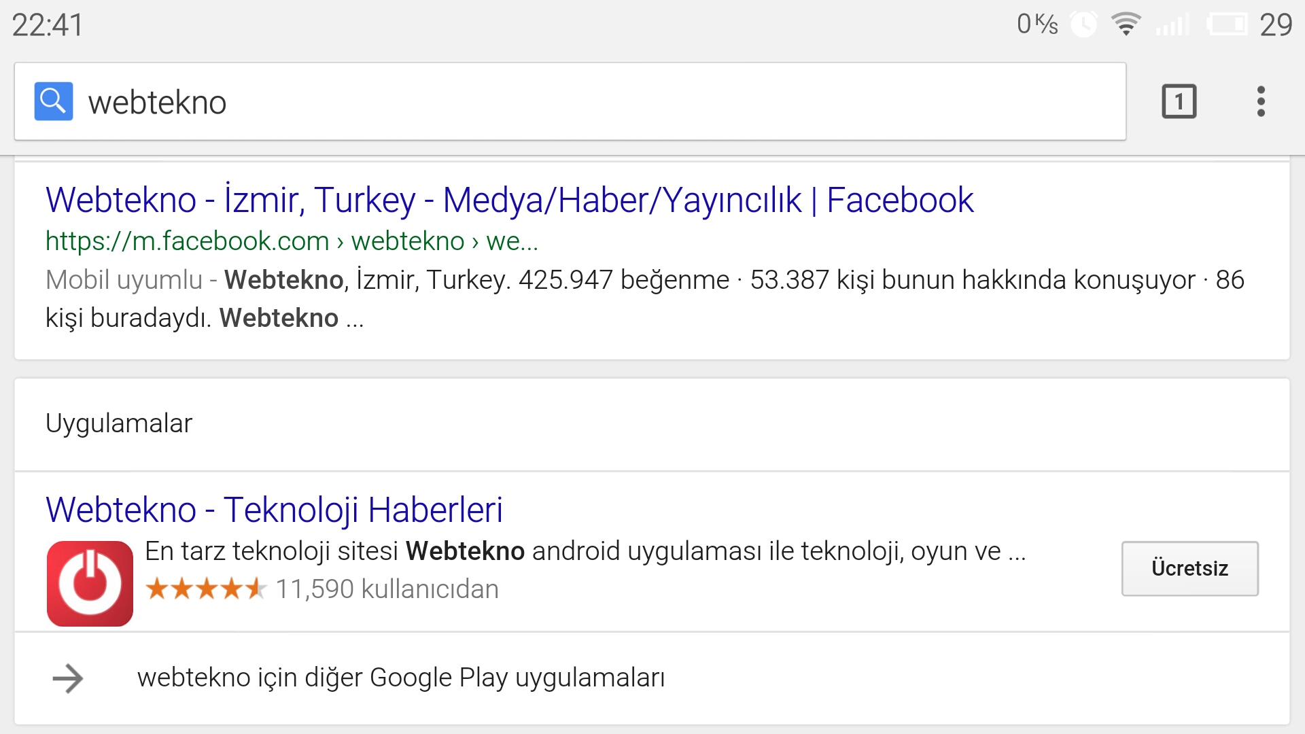Tap the 11,590 kullanıcıdan rating count
Image resolution: width=1305 pixels, height=734 pixels.
click(x=387, y=589)
